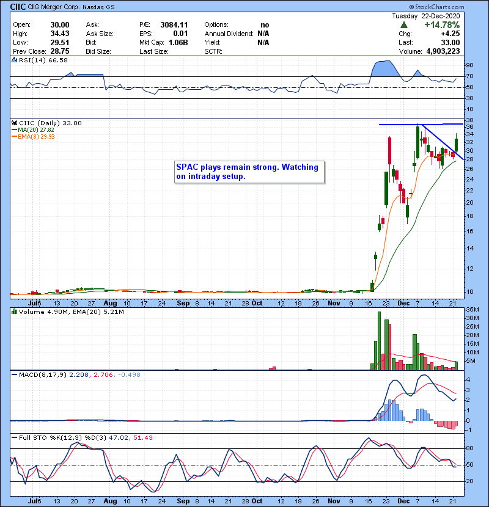Image resolution: width=489 pixels, height=507 pixels.
Task: Click the volume bars icon in Volume legend
Action: tap(14, 312)
